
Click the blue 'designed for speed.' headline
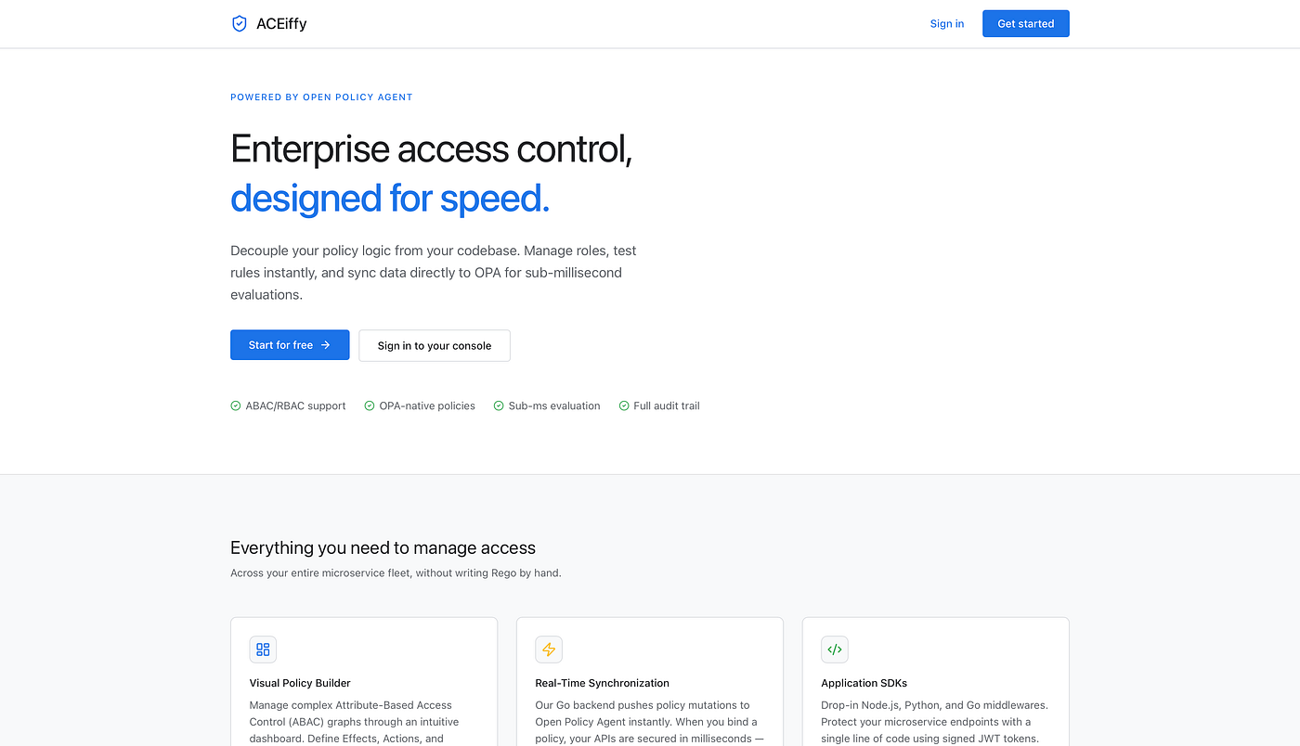click(x=390, y=199)
